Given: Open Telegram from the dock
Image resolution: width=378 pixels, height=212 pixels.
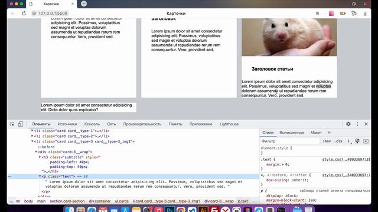Looking at the screenshot, I should (259, 210).
